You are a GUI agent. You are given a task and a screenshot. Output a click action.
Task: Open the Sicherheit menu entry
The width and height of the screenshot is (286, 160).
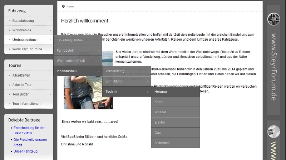[x=175, y=143]
